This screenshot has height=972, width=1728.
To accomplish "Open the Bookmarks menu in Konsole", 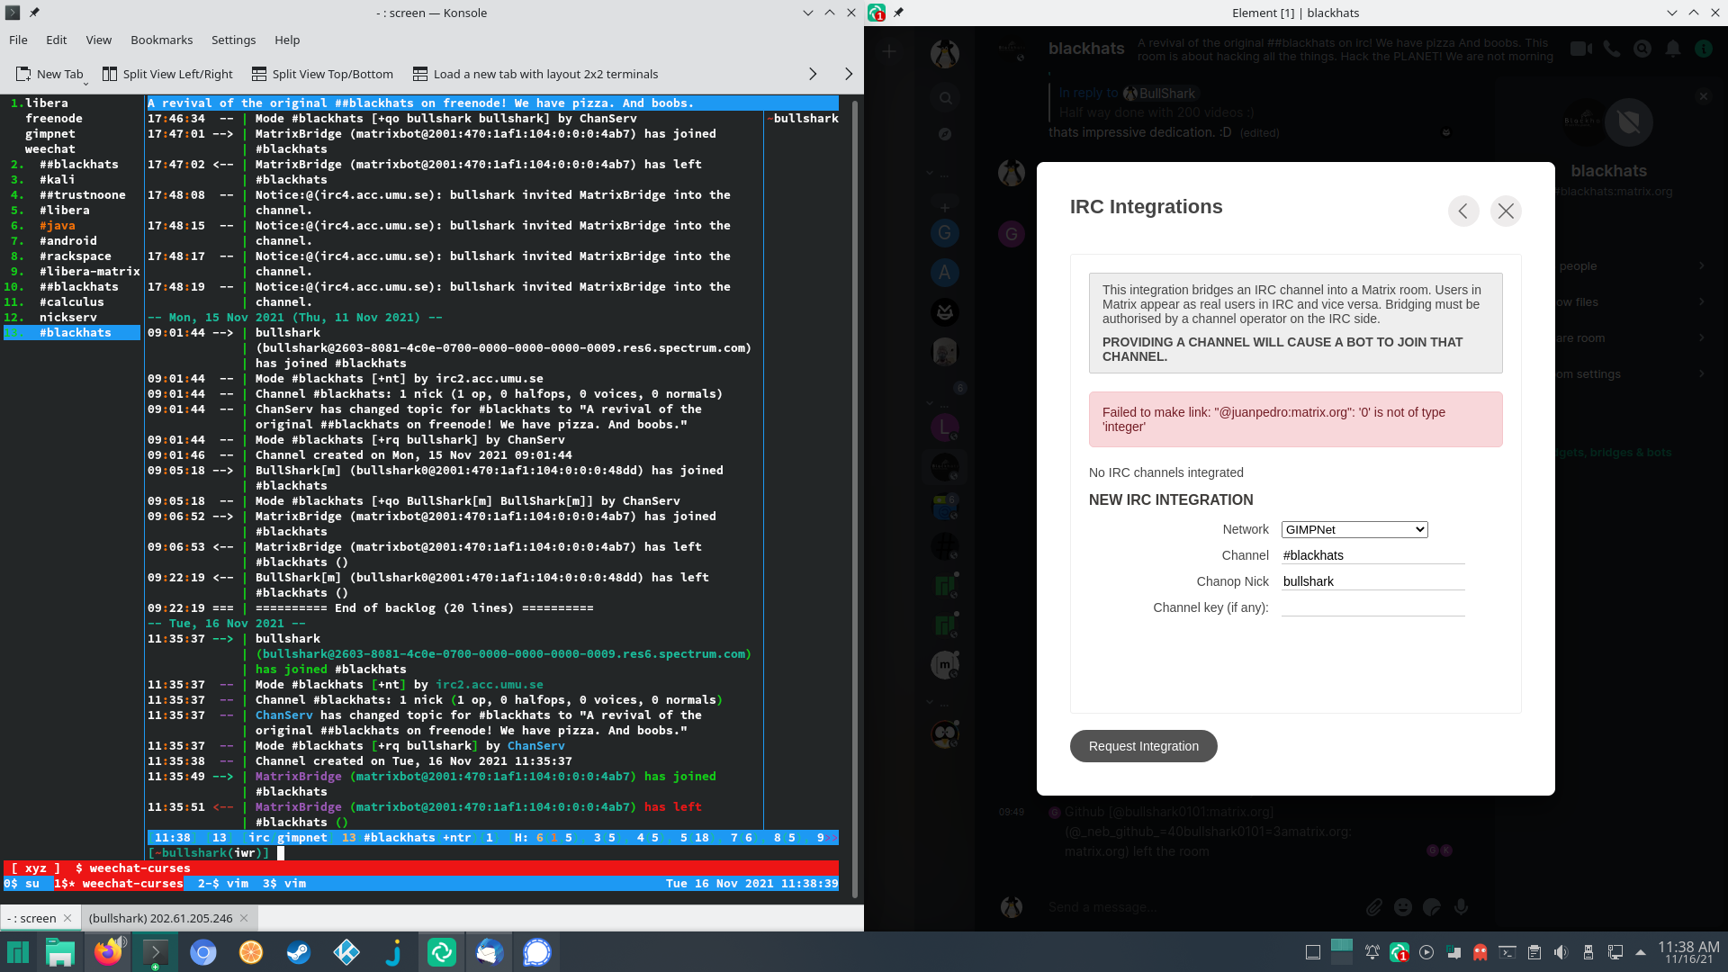I will (161, 40).
